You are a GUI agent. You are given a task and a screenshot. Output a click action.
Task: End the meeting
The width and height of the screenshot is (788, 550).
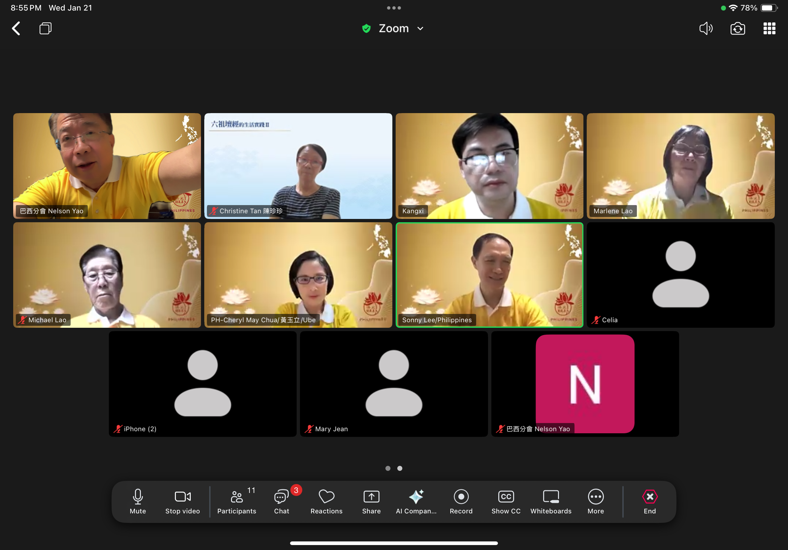pyautogui.click(x=649, y=501)
